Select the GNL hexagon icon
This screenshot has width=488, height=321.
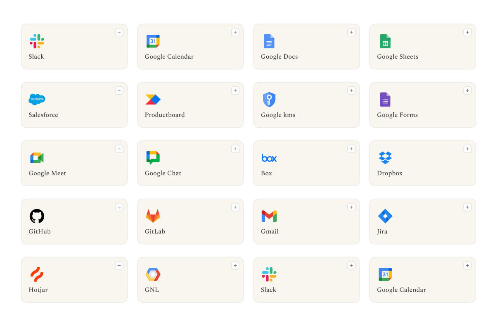click(153, 274)
